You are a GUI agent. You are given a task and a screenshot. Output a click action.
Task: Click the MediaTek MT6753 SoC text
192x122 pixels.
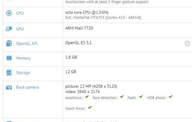coord(103,18)
